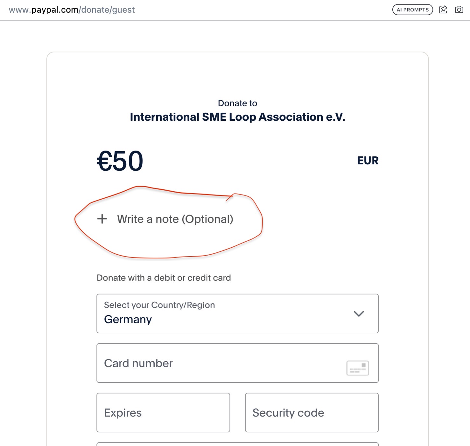Click the pin/share icon near AI Prompts

point(444,10)
